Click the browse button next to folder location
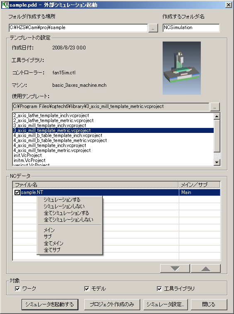 [153, 28]
